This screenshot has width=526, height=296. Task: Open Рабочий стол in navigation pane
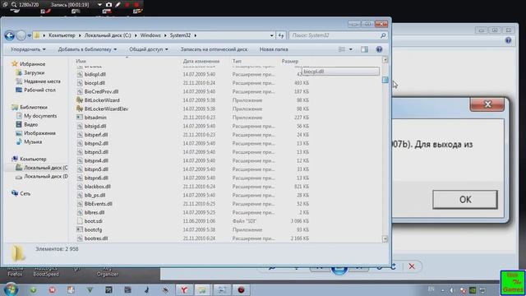point(39,90)
